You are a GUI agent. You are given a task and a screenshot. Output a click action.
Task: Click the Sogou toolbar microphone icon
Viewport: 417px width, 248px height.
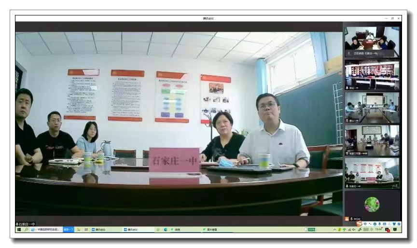(379, 224)
